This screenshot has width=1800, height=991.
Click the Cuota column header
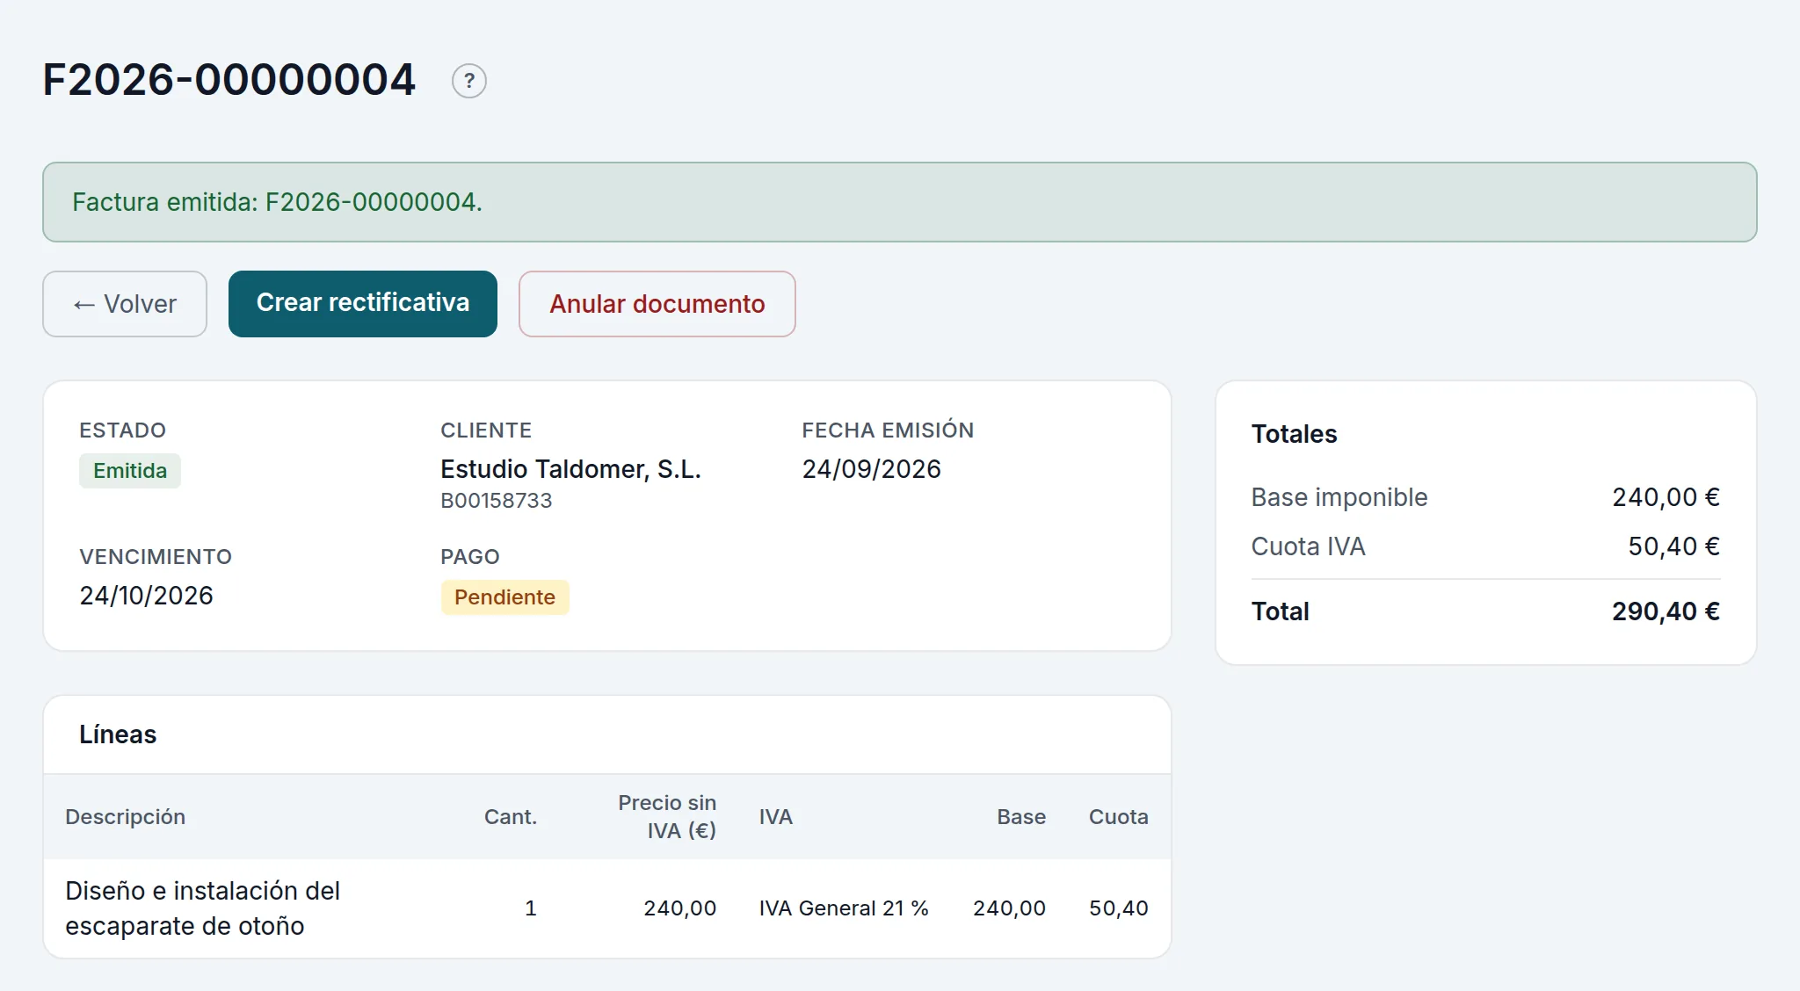(x=1119, y=817)
